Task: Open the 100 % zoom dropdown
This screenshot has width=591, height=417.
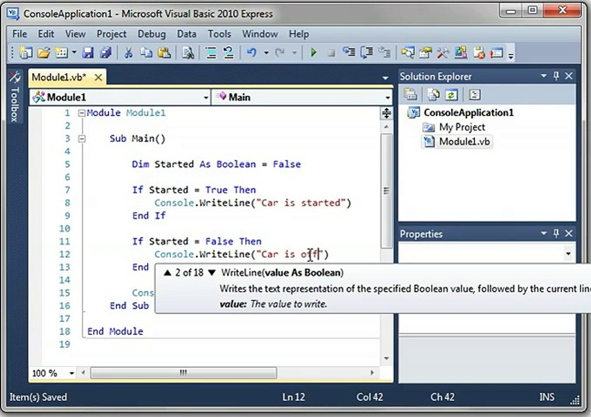Action: [x=71, y=374]
